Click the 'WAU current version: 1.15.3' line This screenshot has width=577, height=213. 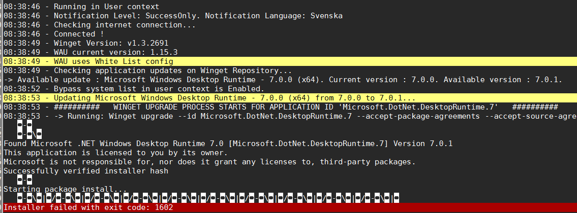click(90, 53)
